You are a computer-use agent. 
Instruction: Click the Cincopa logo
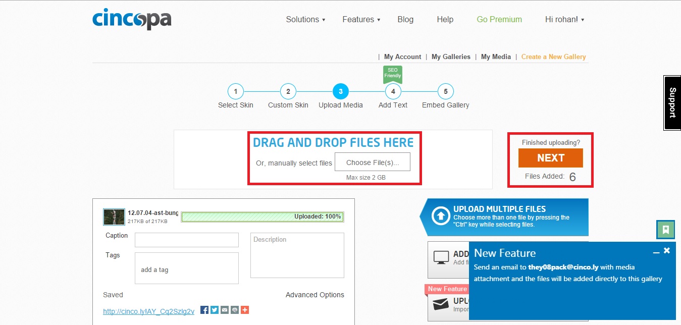[132, 19]
